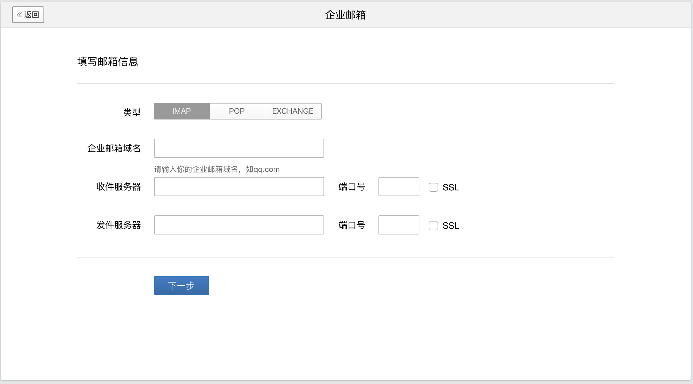Enable SSL checkbox for 收件服务器

click(x=433, y=187)
